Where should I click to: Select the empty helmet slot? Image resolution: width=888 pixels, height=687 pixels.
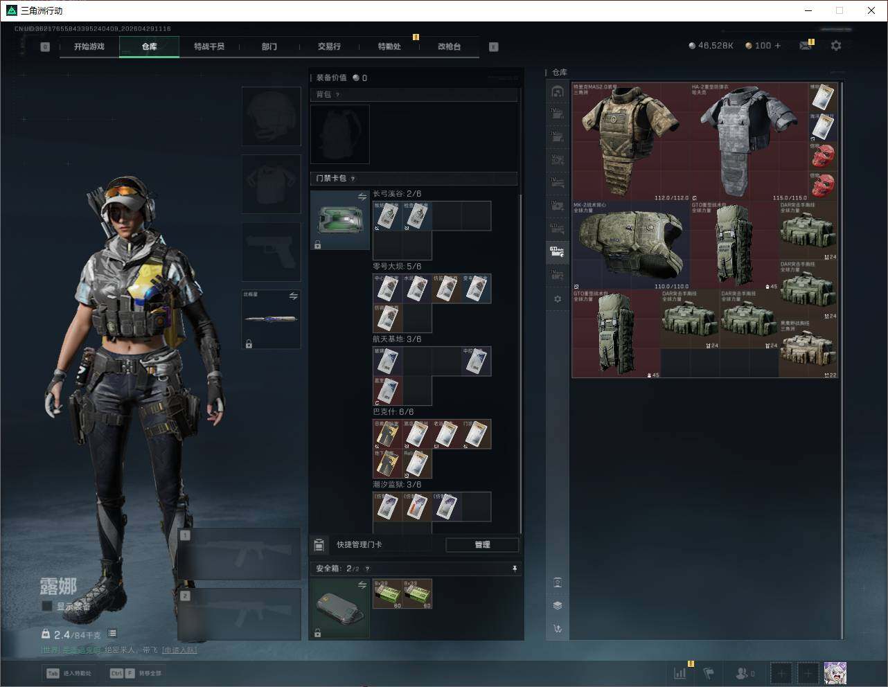[272, 116]
